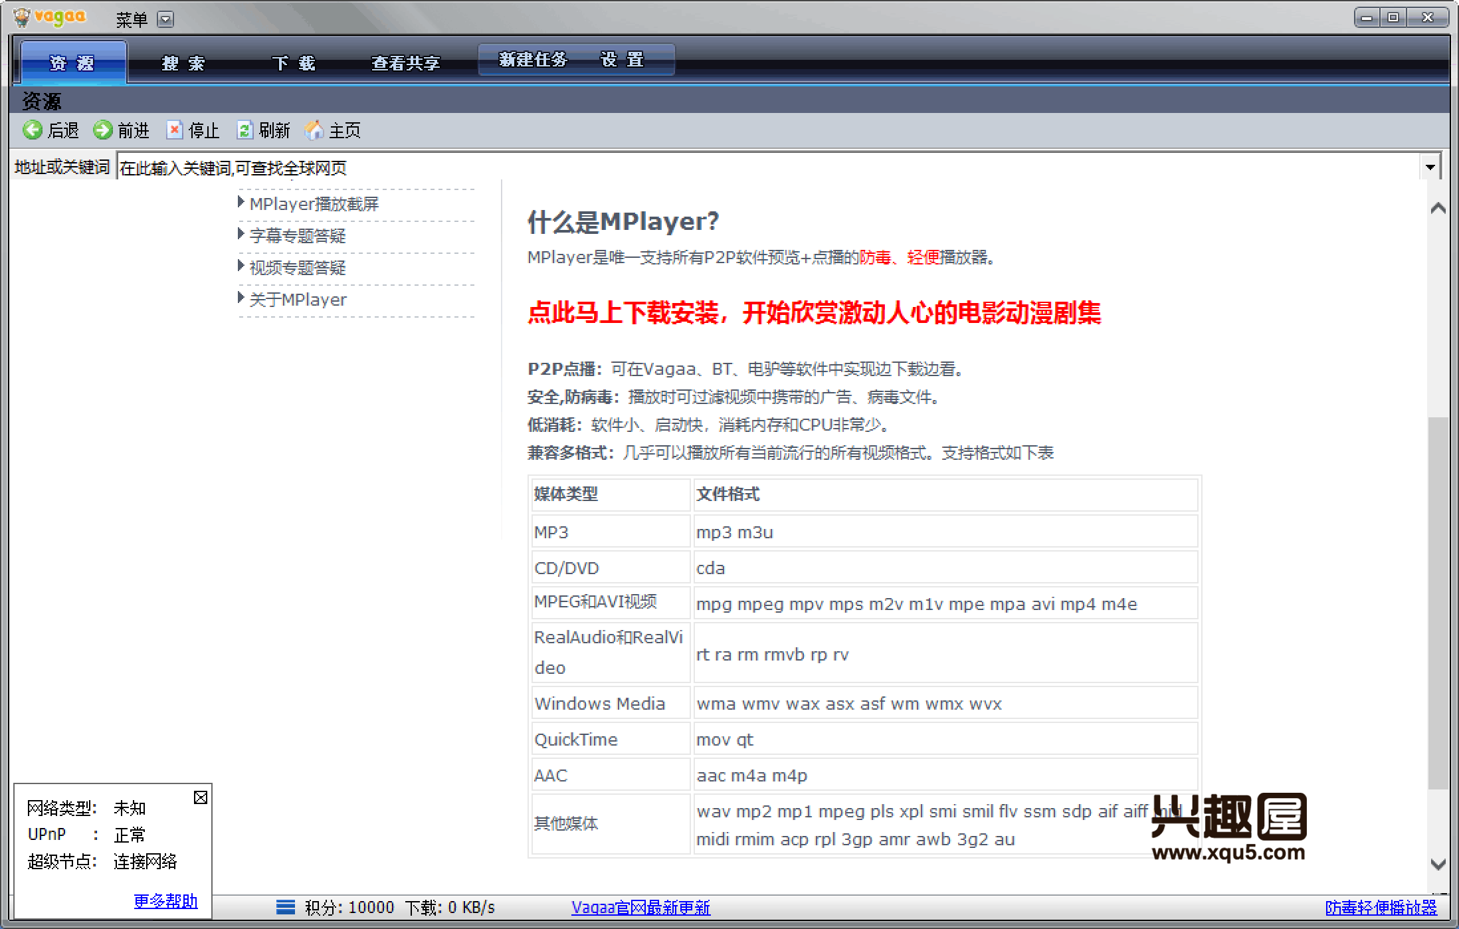Switch to the 搜索 tab
Image resolution: width=1459 pixels, height=929 pixels.
point(183,63)
